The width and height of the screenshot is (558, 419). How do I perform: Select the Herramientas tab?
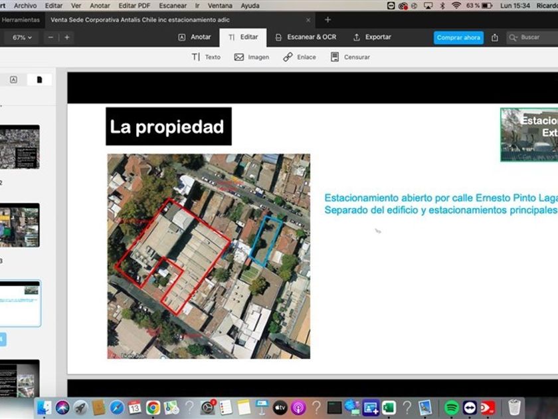pos(21,20)
